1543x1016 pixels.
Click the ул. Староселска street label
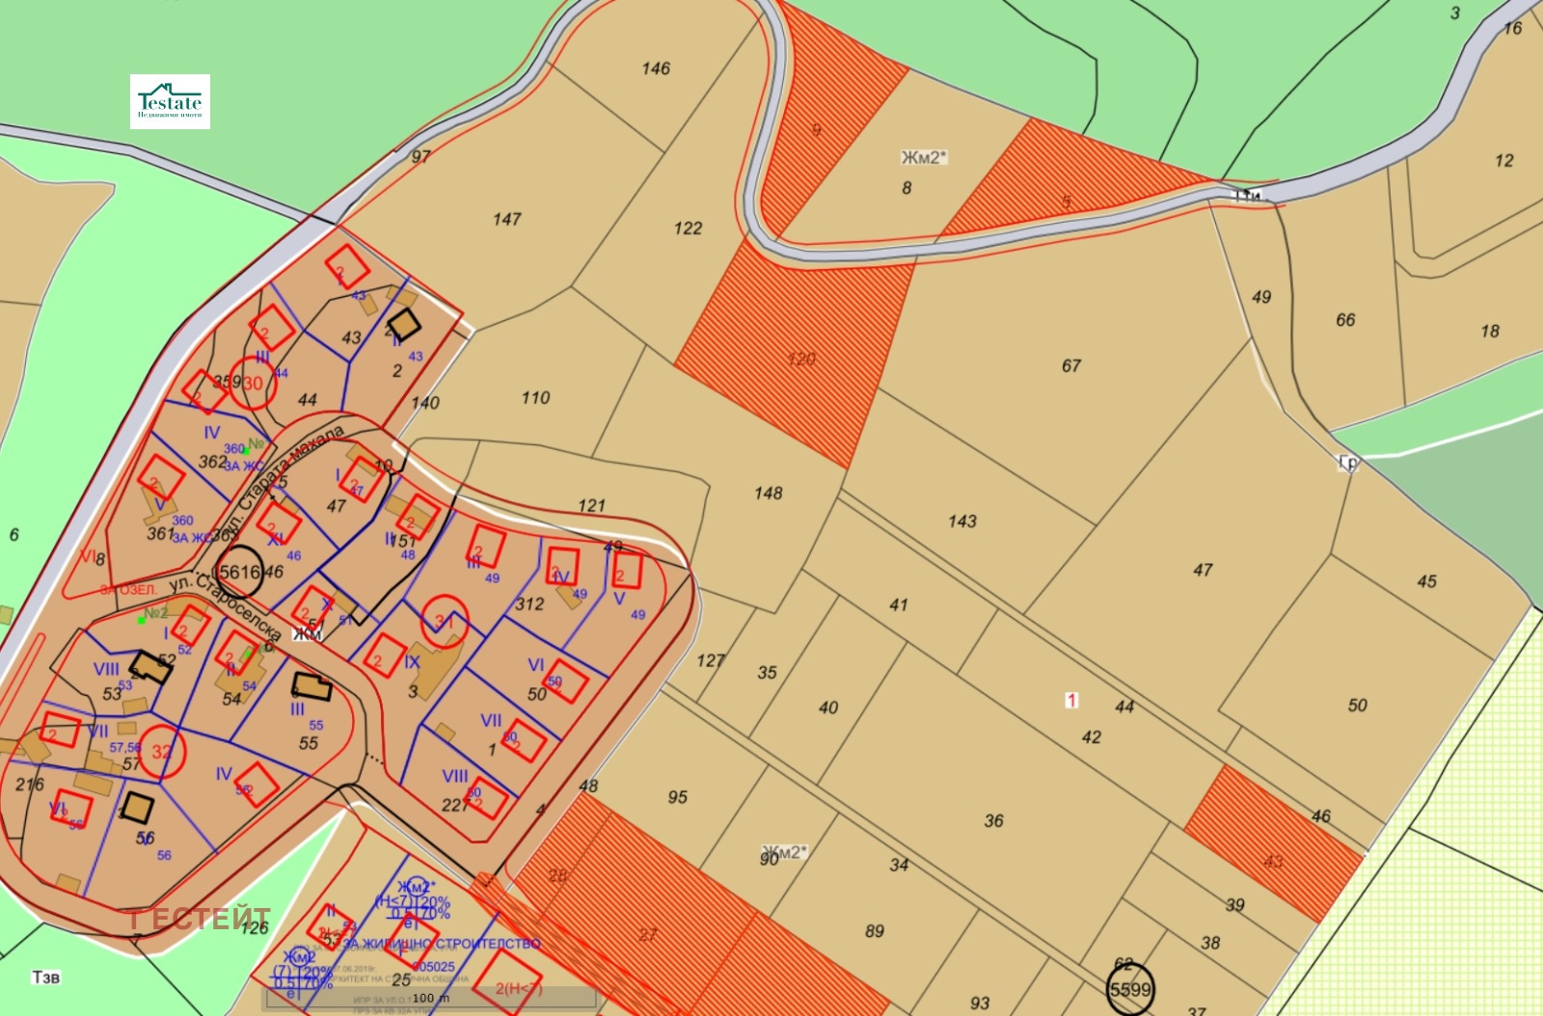pyautogui.click(x=226, y=605)
